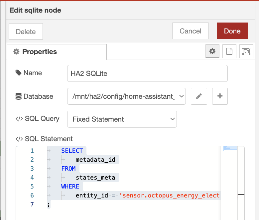Click code icon beside SQL Query label
The width and height of the screenshot is (259, 220).
pos(19,119)
